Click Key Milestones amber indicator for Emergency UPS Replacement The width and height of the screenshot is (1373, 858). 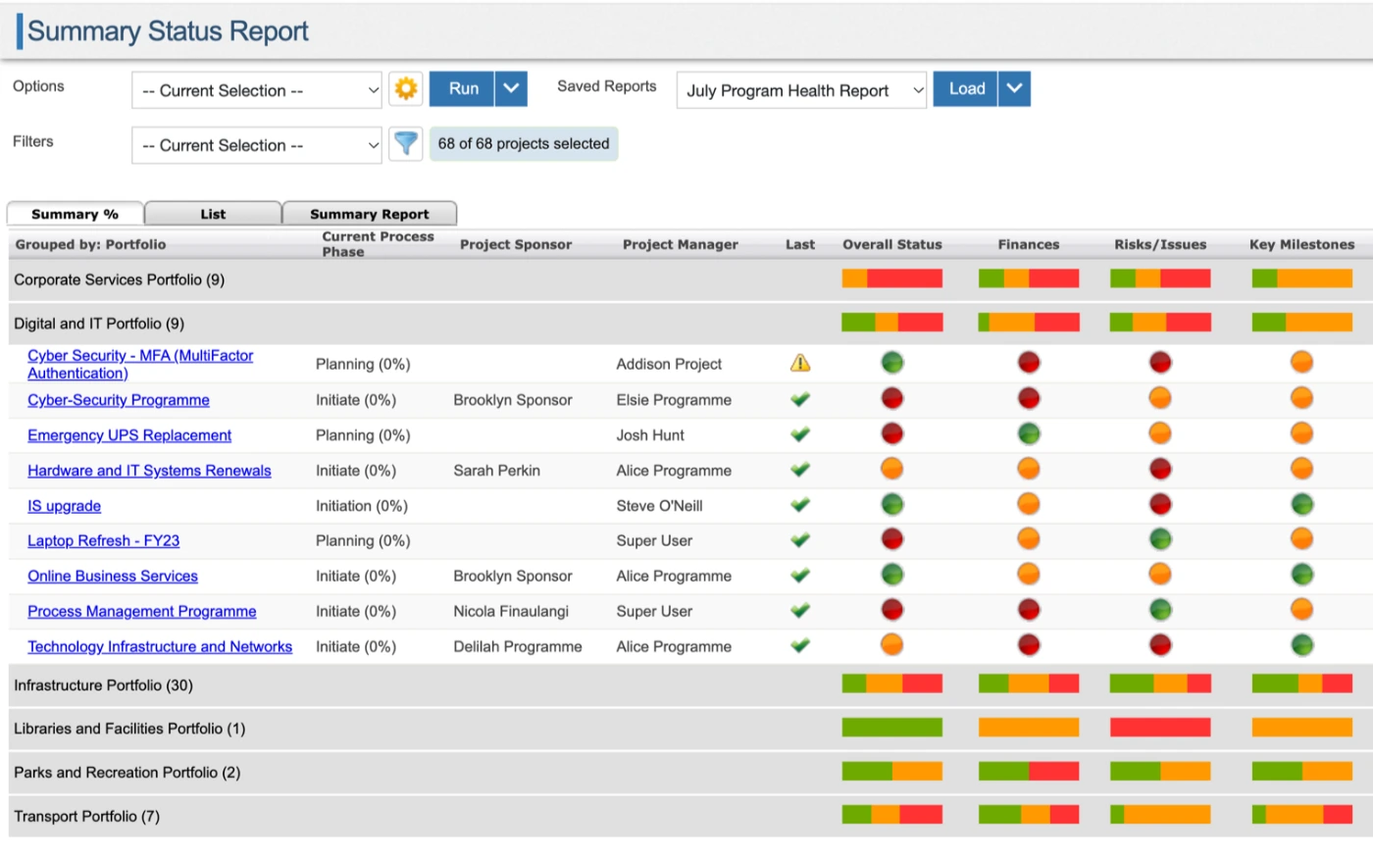(x=1301, y=433)
